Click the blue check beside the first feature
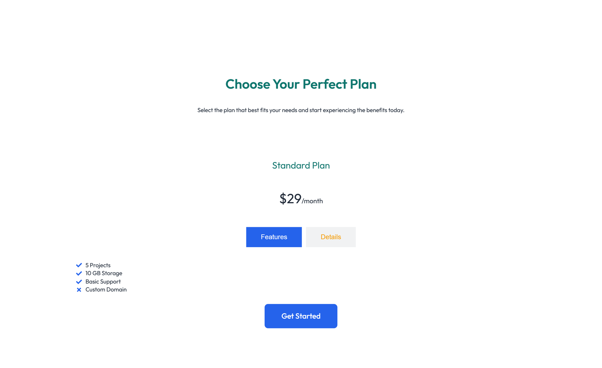This screenshot has height=368, width=602. (x=79, y=265)
